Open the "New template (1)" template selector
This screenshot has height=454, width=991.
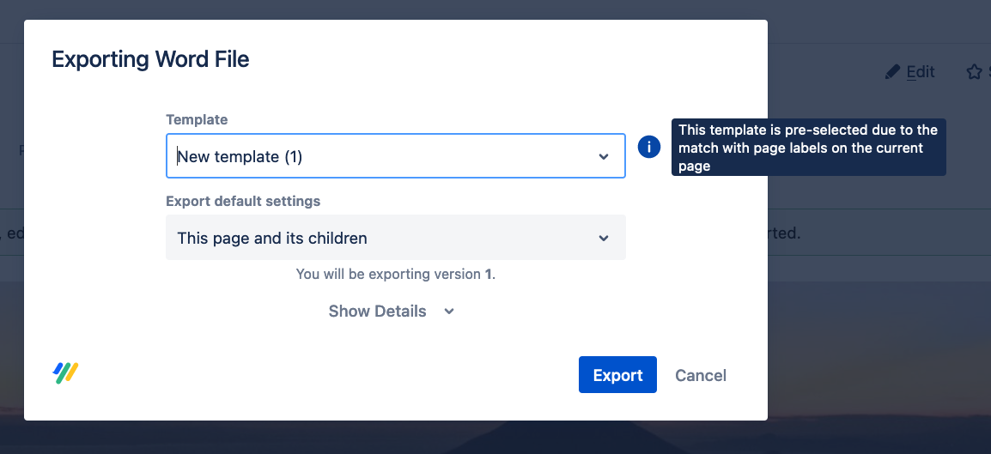(x=395, y=156)
